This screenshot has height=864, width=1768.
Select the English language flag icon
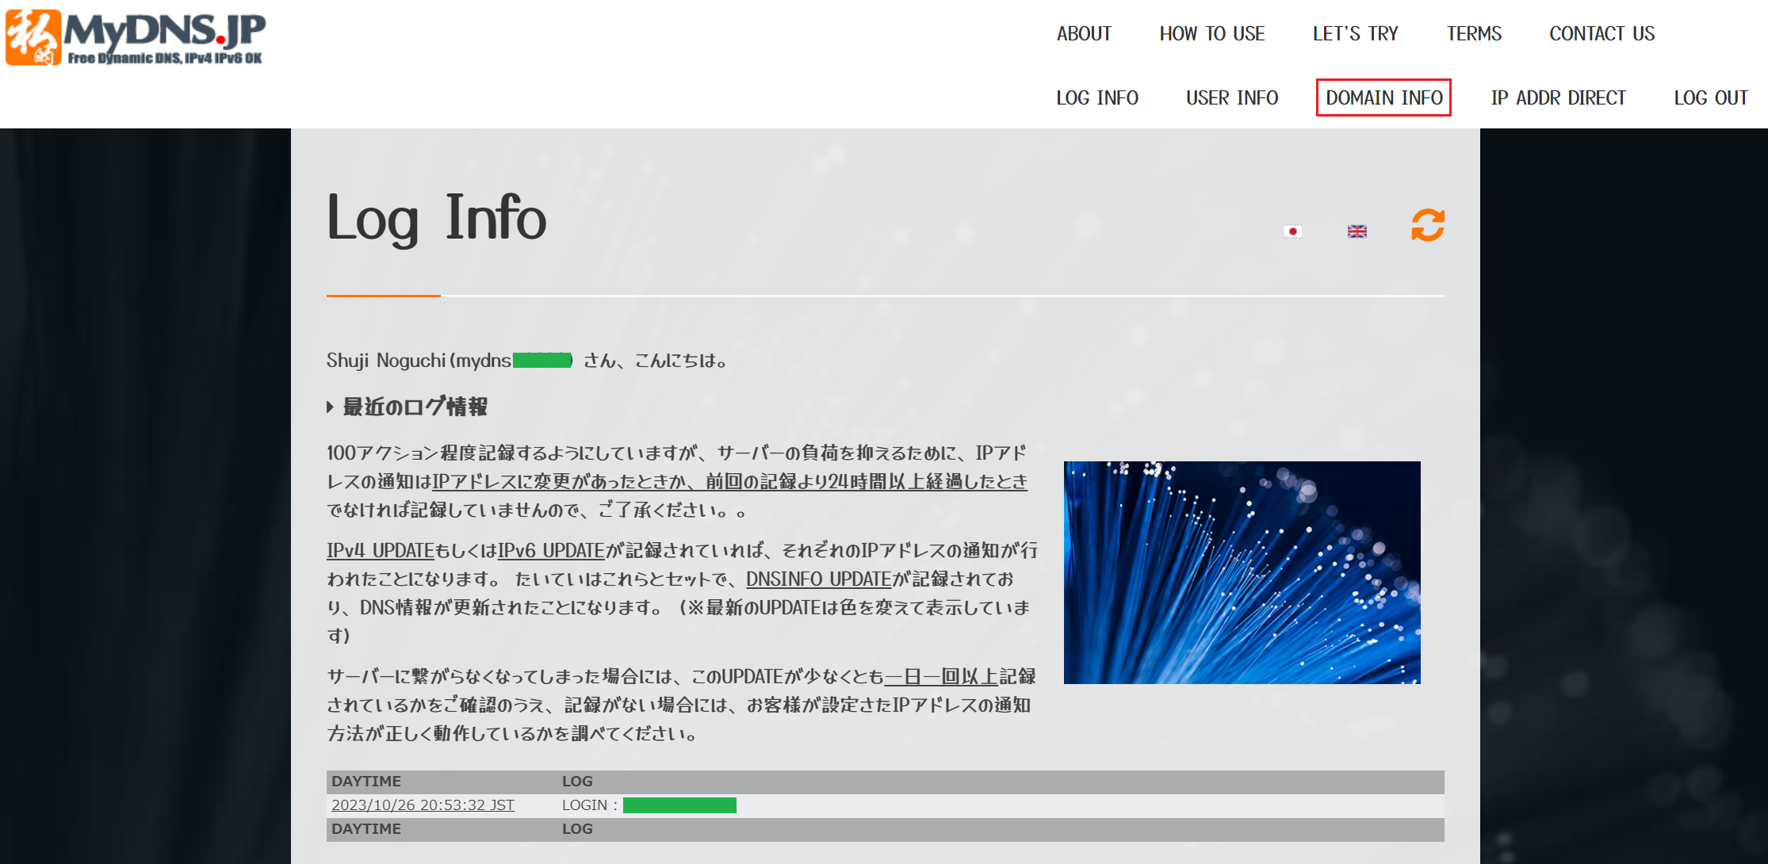[x=1357, y=231]
